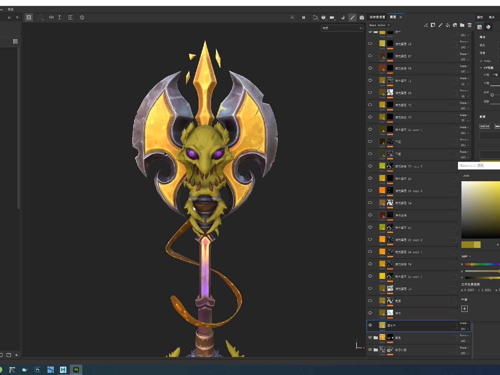This screenshot has height=375, width=500.
Task: Add a new swatch with the plus button
Action: point(465,309)
